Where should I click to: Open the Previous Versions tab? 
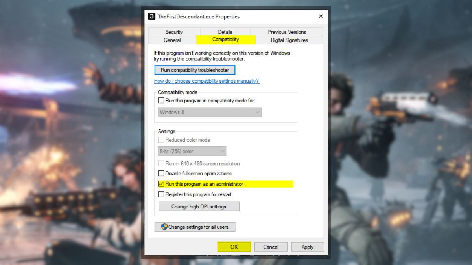coord(287,32)
